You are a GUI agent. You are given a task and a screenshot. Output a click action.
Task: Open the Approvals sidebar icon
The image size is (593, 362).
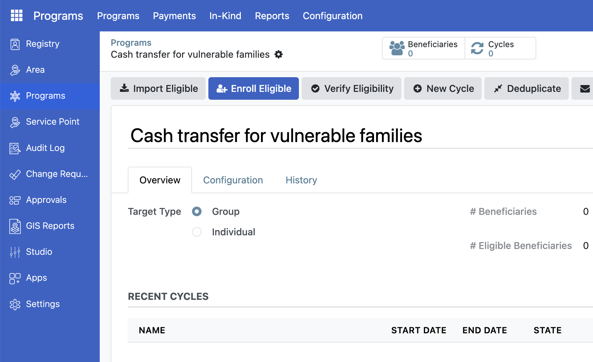click(x=15, y=200)
